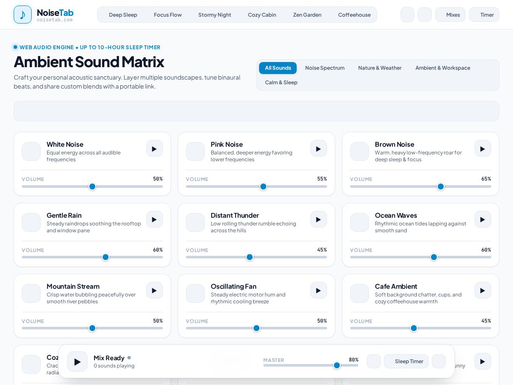Click the Brown Noise description text
The image size is (513, 385).
(418, 156)
